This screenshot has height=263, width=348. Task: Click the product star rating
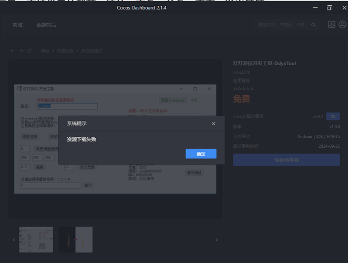point(243,88)
